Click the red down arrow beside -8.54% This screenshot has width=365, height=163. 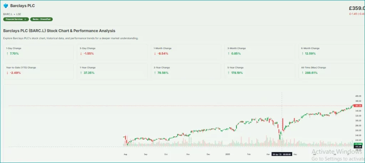pos(155,53)
